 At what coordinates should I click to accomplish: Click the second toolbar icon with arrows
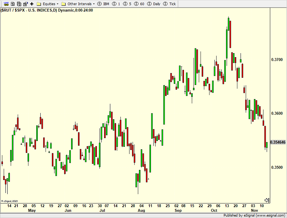coord(13,4)
